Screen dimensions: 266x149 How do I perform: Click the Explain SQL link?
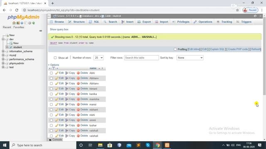[217, 49]
